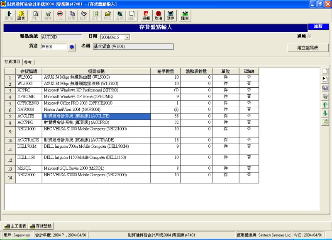Click the 尋找 find toolbar icon
This screenshot has width=332, height=240.
[x=120, y=16]
